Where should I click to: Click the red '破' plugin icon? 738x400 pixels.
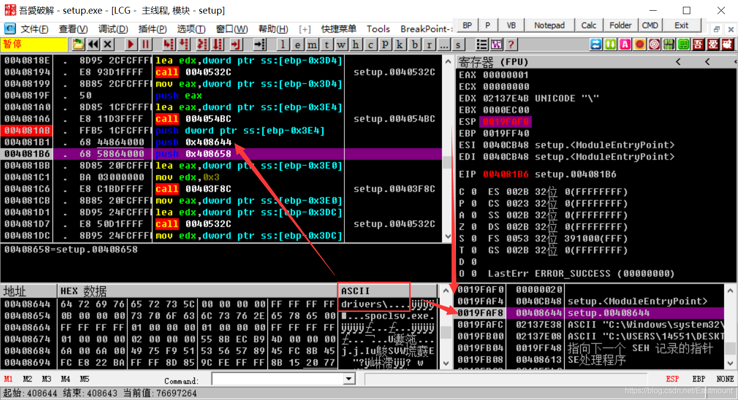click(727, 45)
